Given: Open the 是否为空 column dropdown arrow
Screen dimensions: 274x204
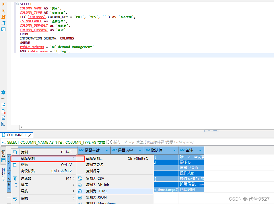Looking at the screenshot, I should (140, 150).
